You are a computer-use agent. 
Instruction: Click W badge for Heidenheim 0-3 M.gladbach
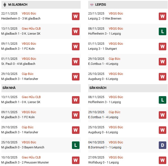pos(76,16)
